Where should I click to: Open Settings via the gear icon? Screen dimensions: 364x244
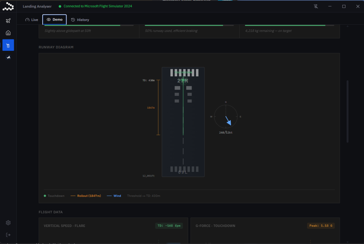(x=8, y=223)
